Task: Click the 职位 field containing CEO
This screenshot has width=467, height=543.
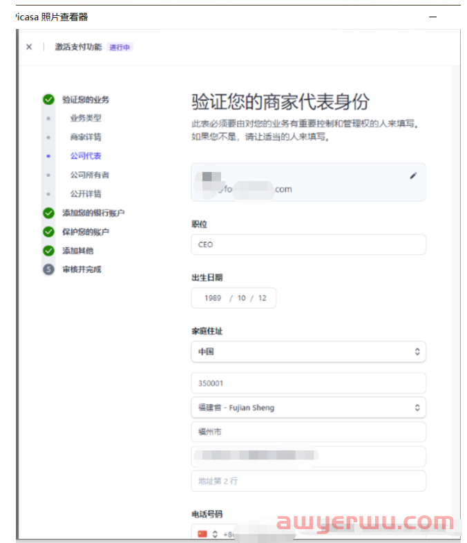Action: click(x=308, y=245)
